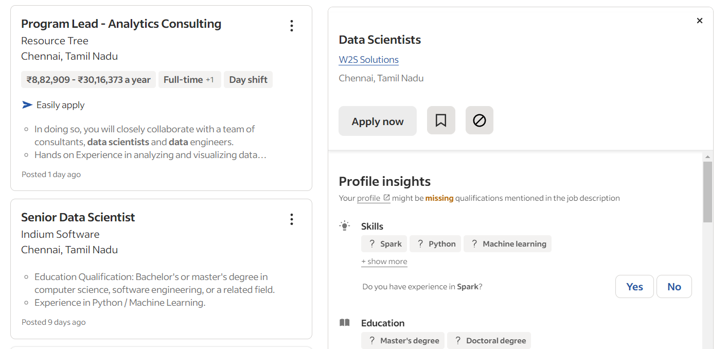727x349 pixels.
Task: Select the Program Lead Analytics Consulting job card
Action: pyautogui.click(x=161, y=98)
